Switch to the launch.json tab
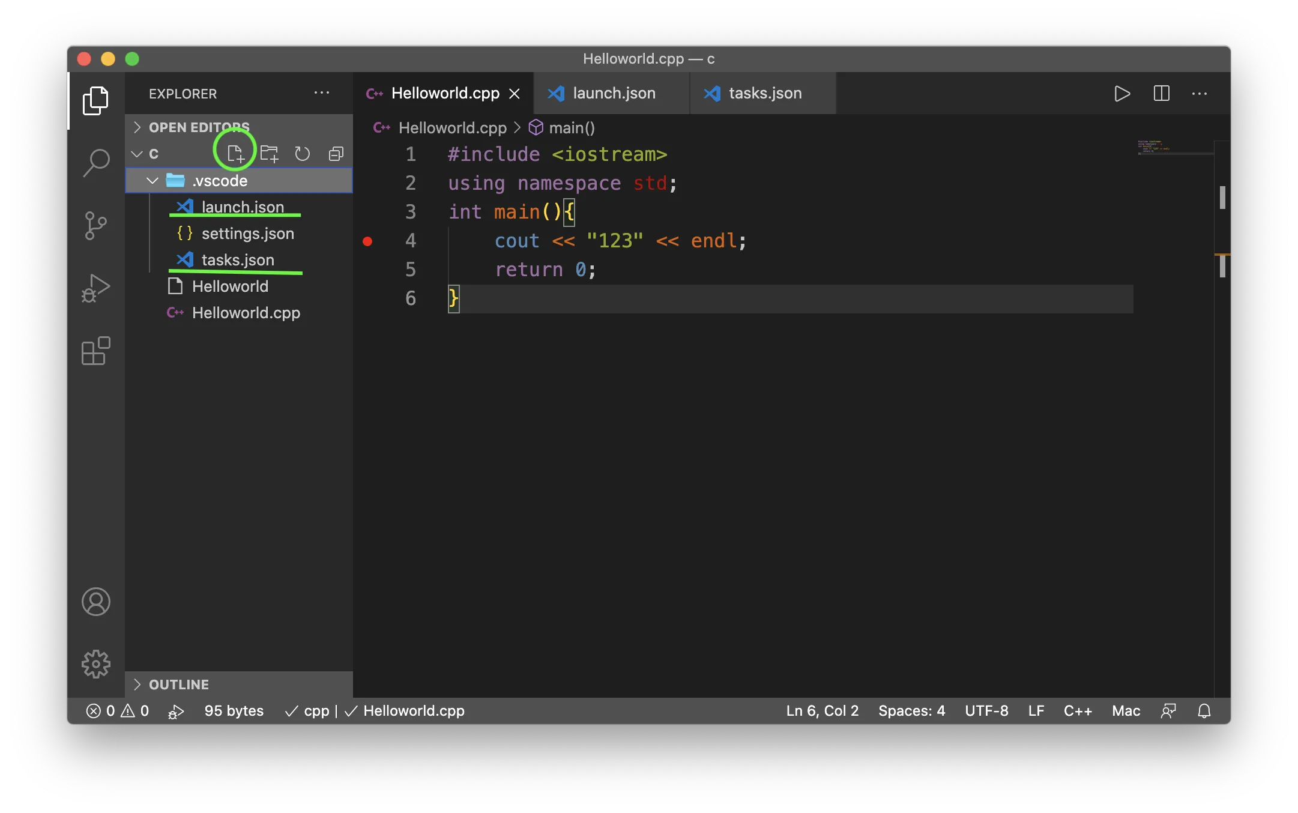 click(x=613, y=94)
